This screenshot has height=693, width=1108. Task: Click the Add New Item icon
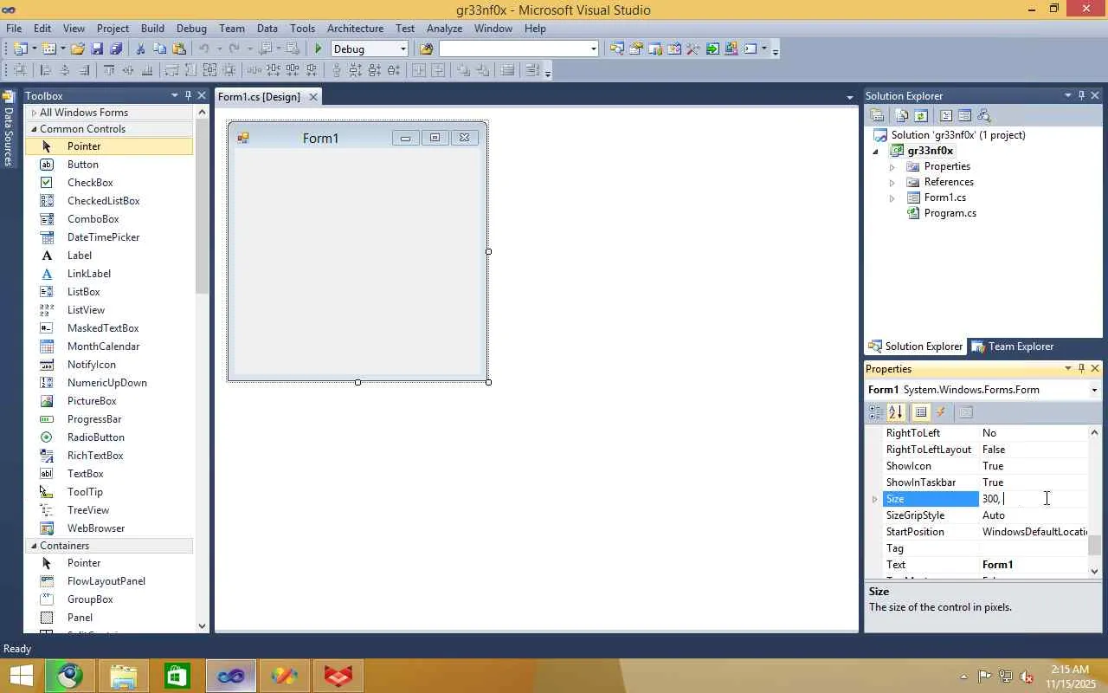pyautogui.click(x=49, y=49)
